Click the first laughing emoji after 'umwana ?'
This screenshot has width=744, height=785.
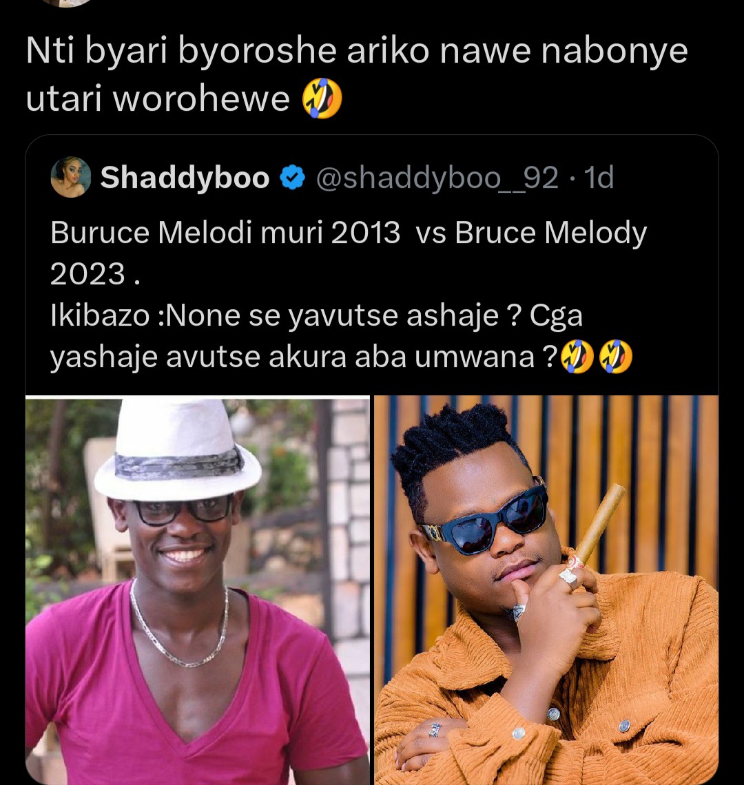(577, 357)
